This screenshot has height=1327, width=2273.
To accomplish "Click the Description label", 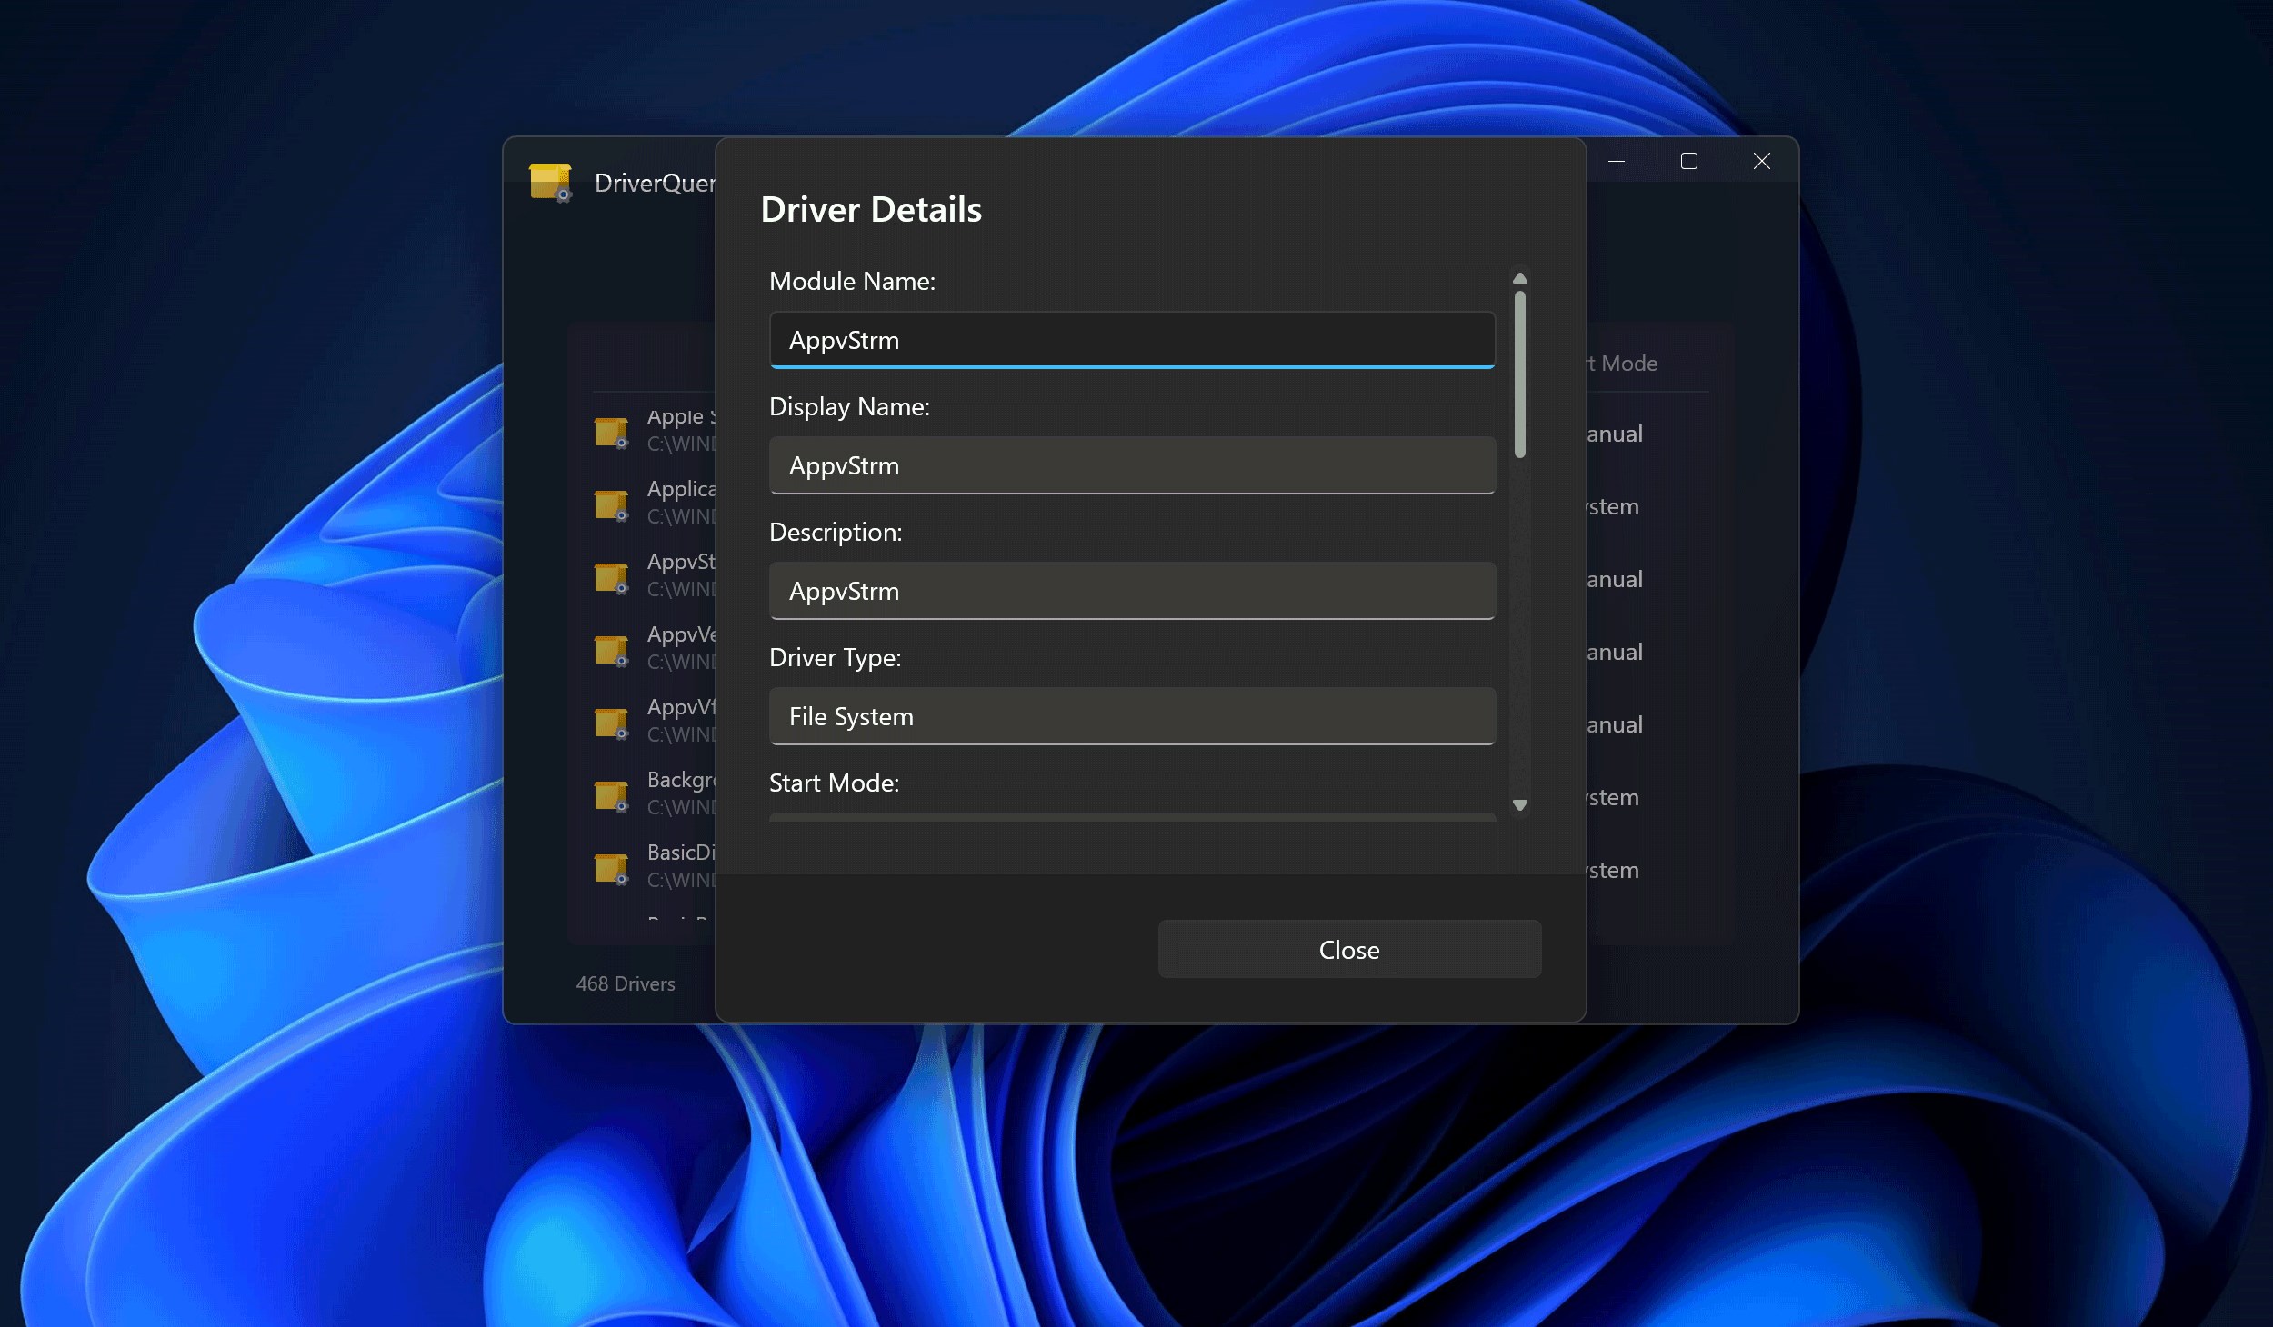I will point(836,533).
